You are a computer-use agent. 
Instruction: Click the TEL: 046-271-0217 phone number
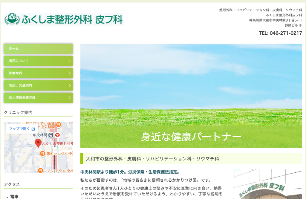coord(280,33)
